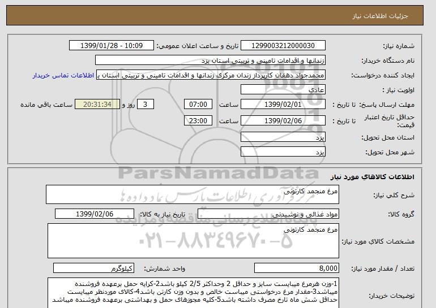Click the quantity field showing 8,000

pos(297,268)
